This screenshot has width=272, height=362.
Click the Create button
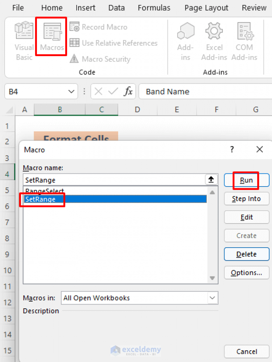[246, 236]
